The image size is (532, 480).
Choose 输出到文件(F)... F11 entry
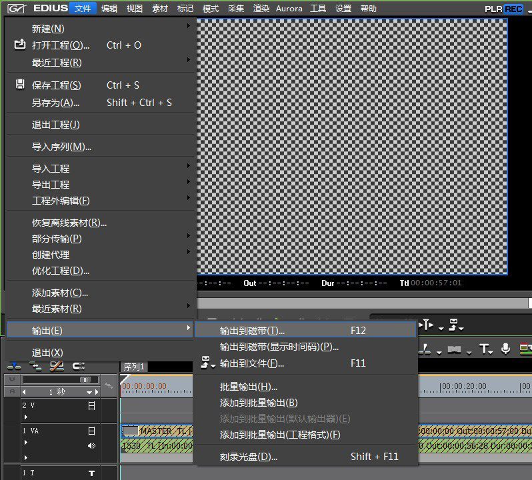point(305,363)
